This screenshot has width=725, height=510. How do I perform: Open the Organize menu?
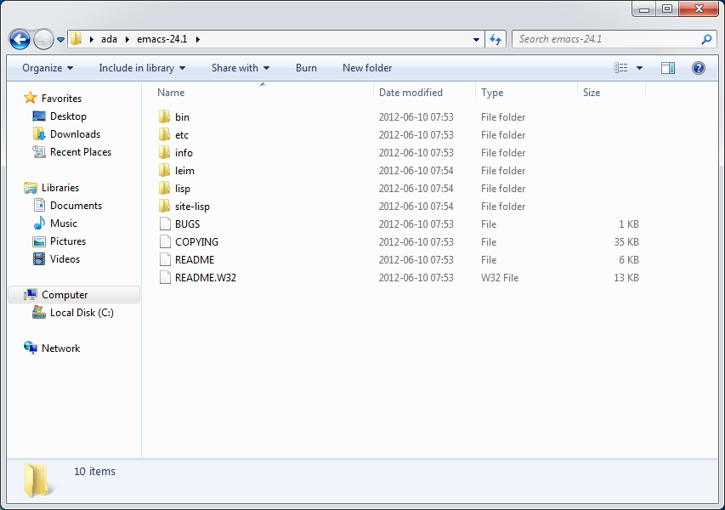48,68
